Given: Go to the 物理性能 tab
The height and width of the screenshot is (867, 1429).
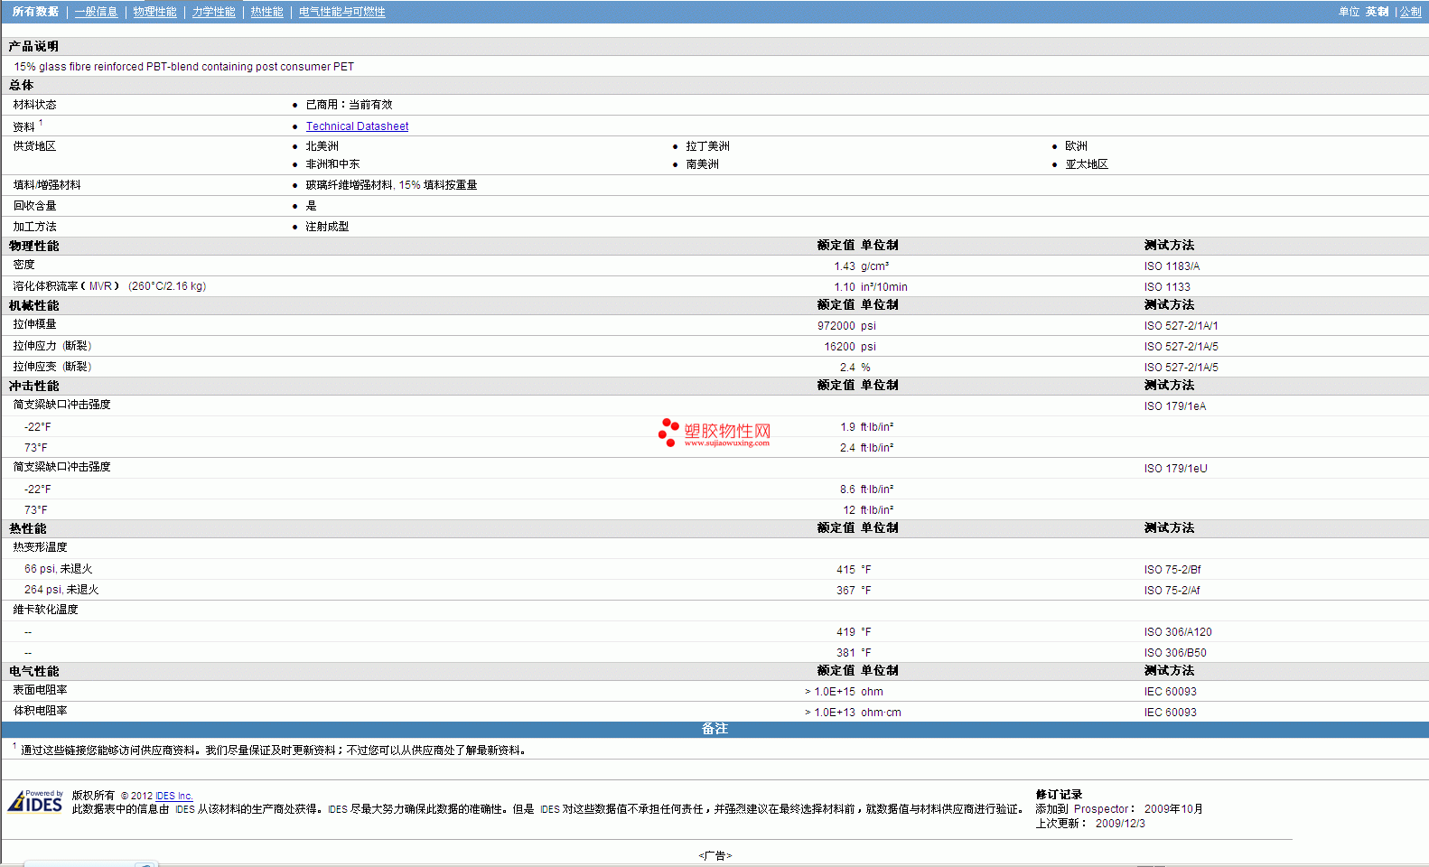Looking at the screenshot, I should click(x=154, y=12).
